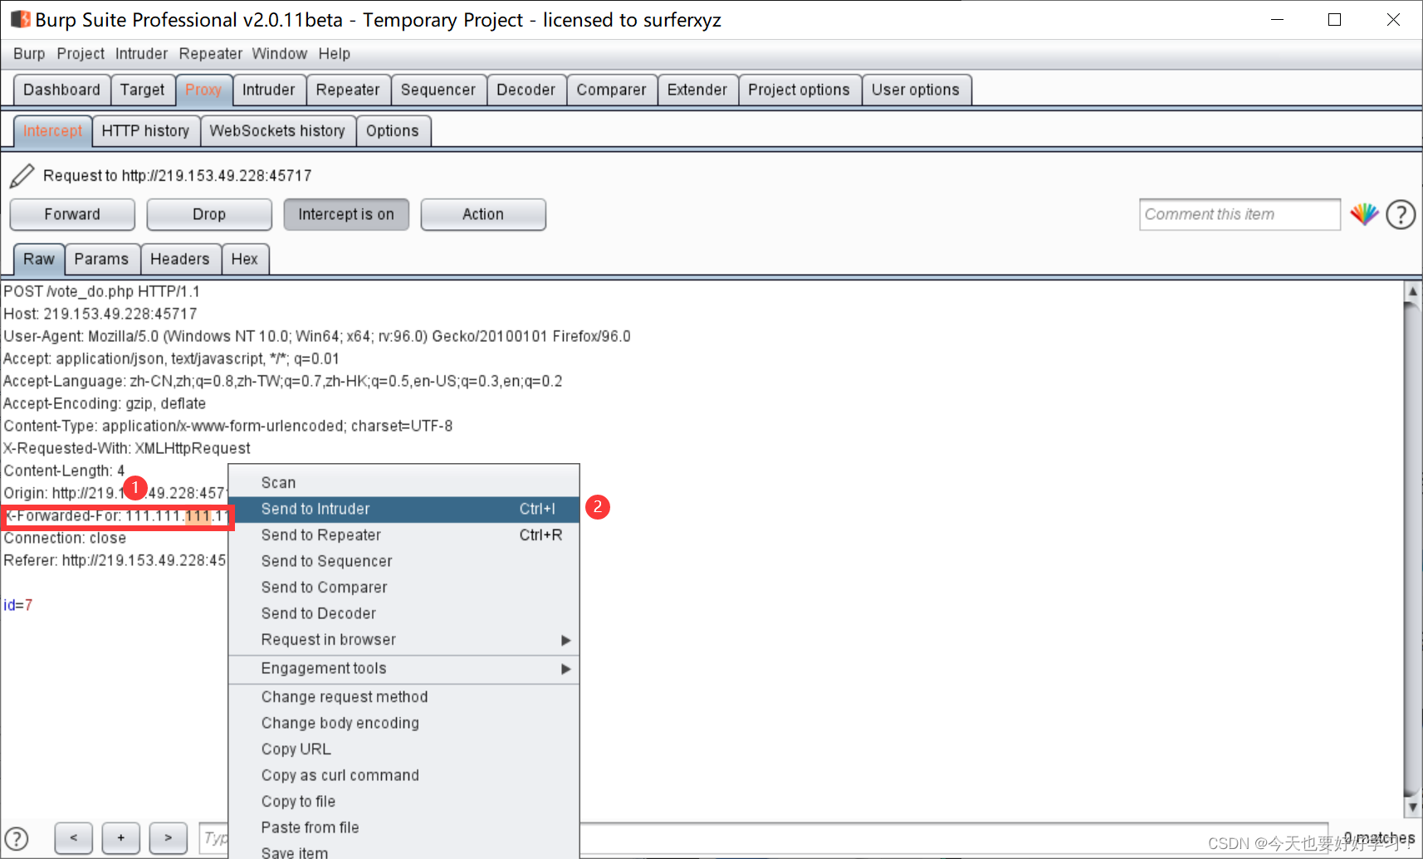This screenshot has height=859, width=1423.
Task: Click the plus search options button
Action: [121, 838]
